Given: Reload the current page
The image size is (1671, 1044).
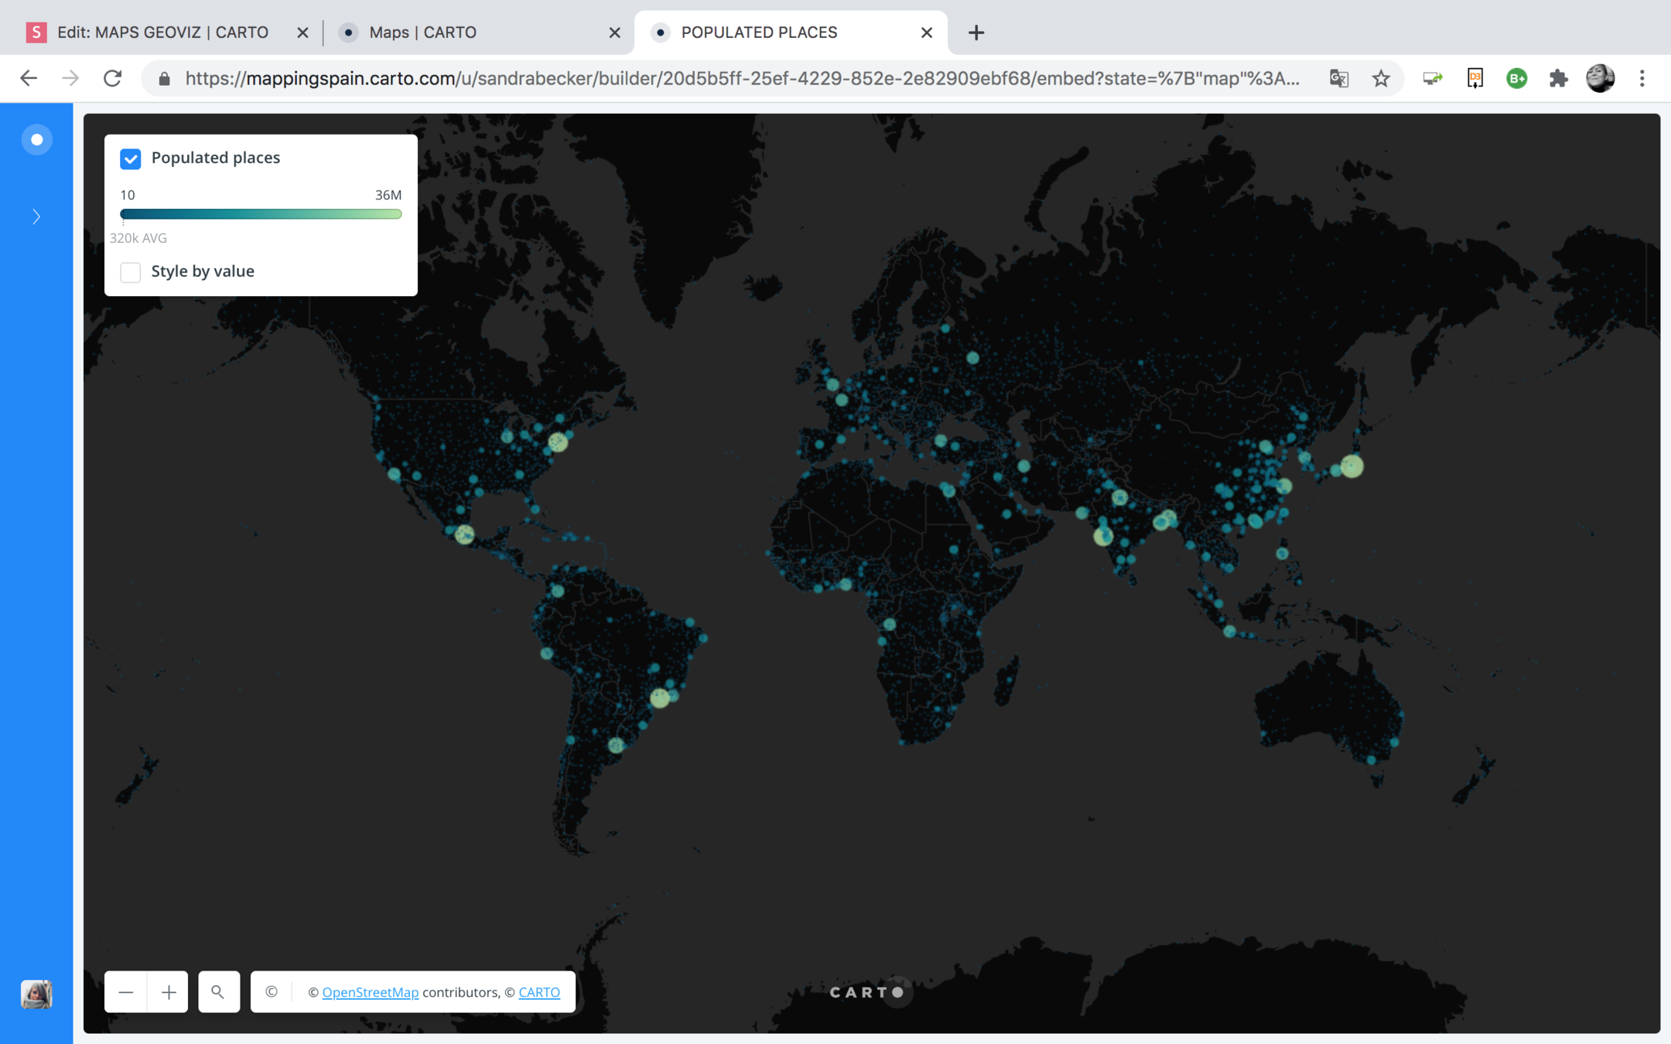Looking at the screenshot, I should click(113, 78).
